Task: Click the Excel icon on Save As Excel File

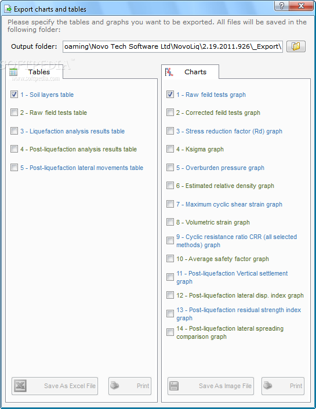Action: pos(20,386)
